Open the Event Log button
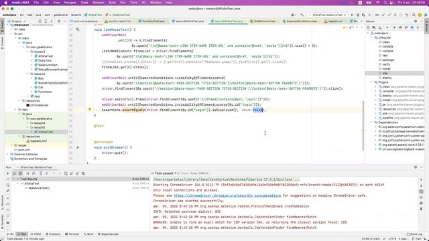 (414, 234)
